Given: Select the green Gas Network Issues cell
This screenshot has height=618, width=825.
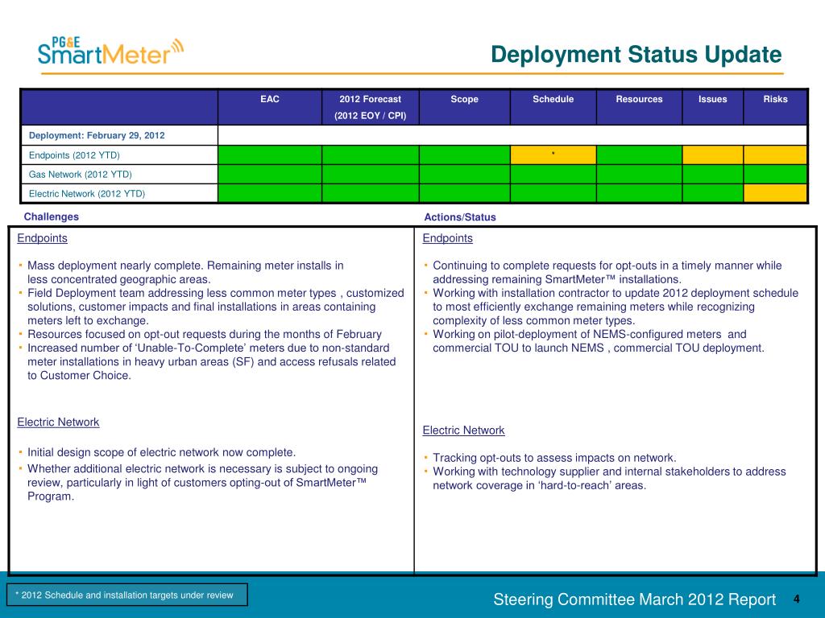Looking at the screenshot, I should click(713, 175).
